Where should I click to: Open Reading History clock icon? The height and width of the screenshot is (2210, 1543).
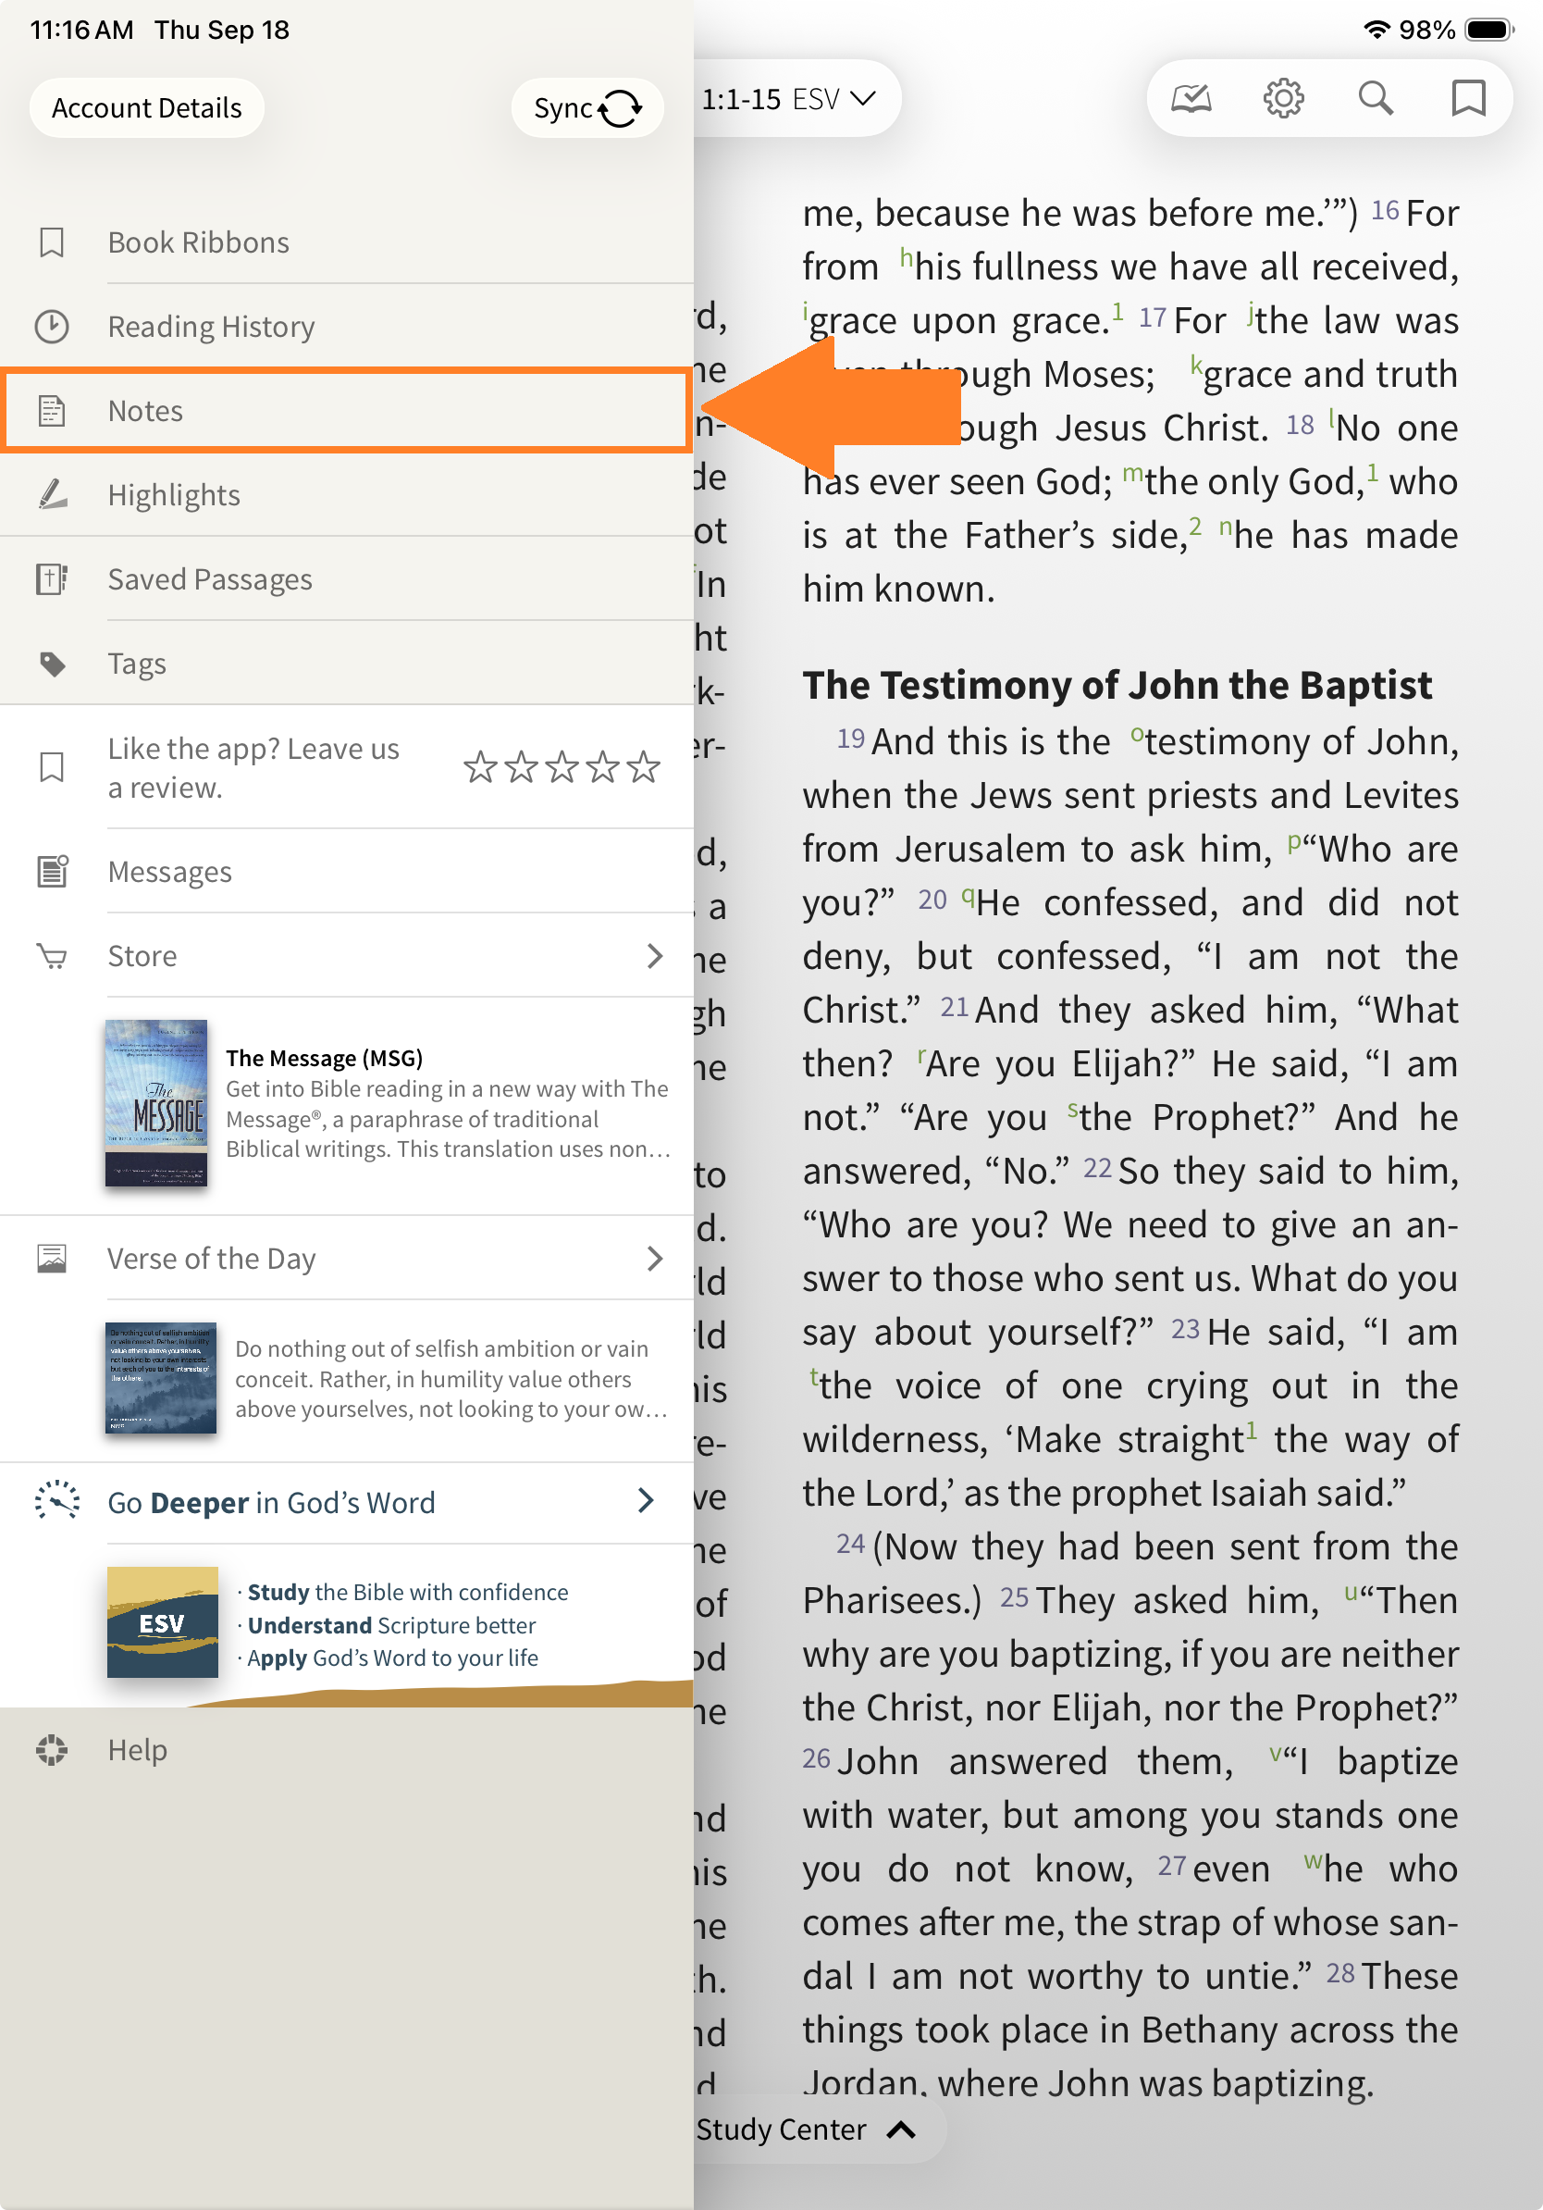[x=52, y=328]
